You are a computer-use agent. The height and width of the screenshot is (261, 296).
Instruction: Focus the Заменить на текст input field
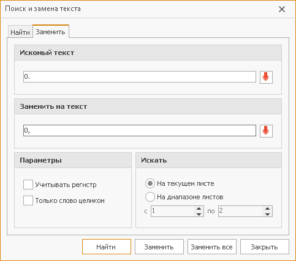coord(140,130)
